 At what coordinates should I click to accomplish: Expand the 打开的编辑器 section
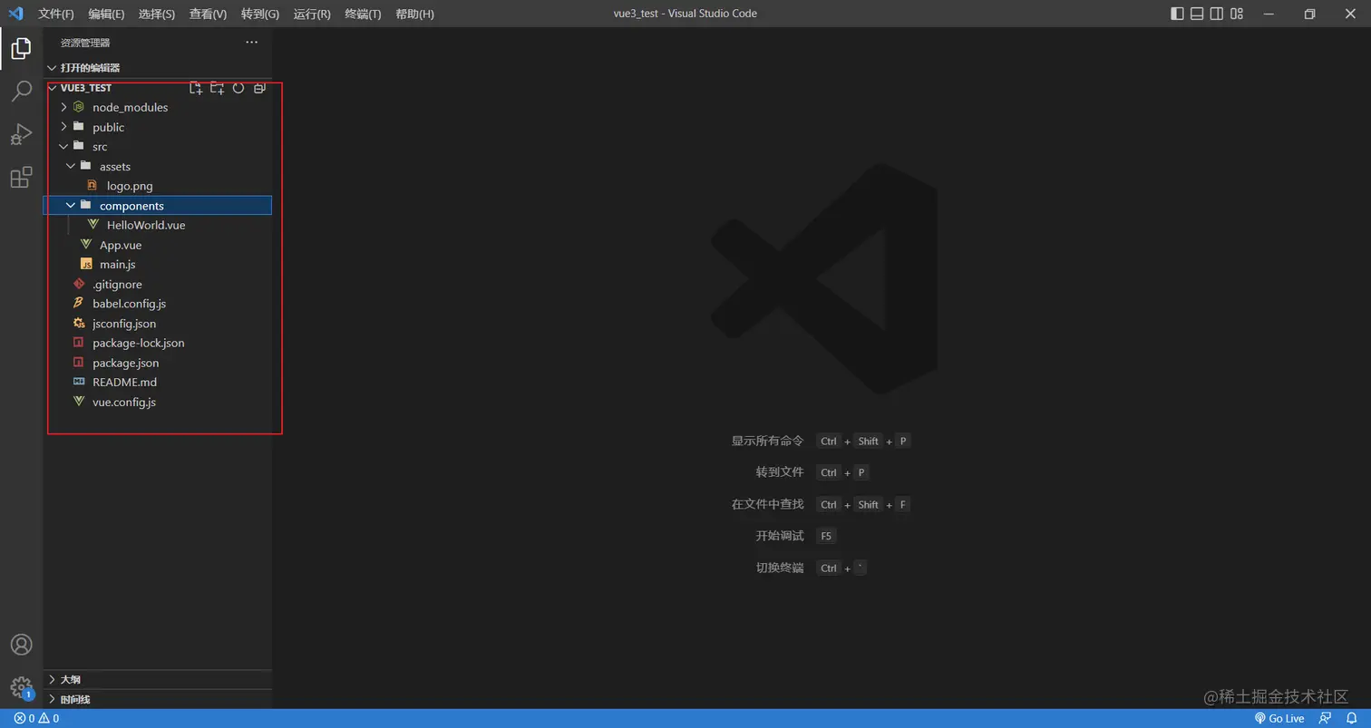tap(158, 68)
